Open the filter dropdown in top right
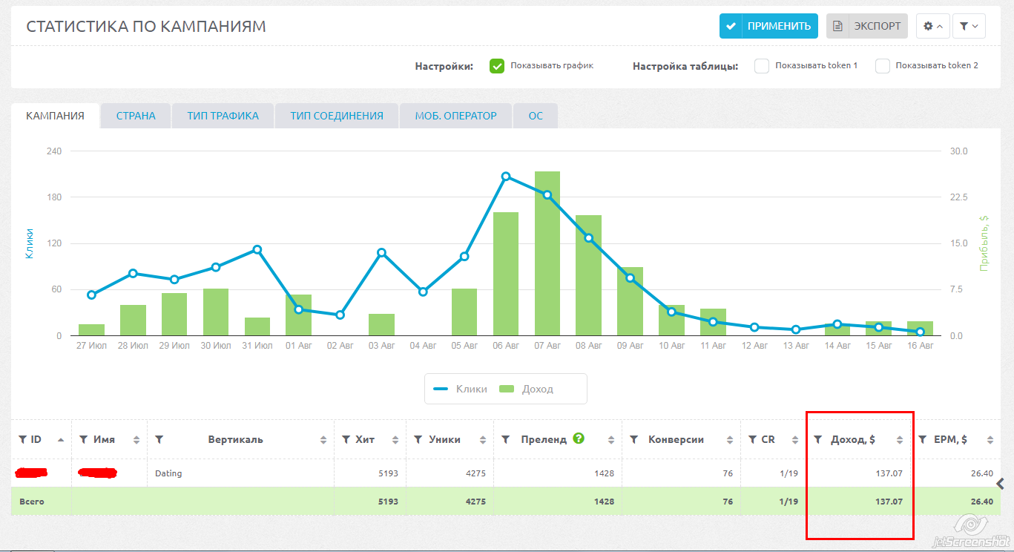 [x=968, y=26]
